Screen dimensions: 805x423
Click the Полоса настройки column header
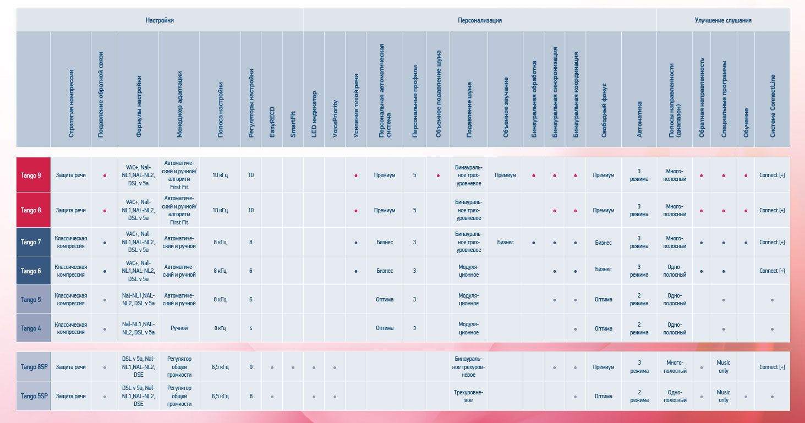click(220, 103)
